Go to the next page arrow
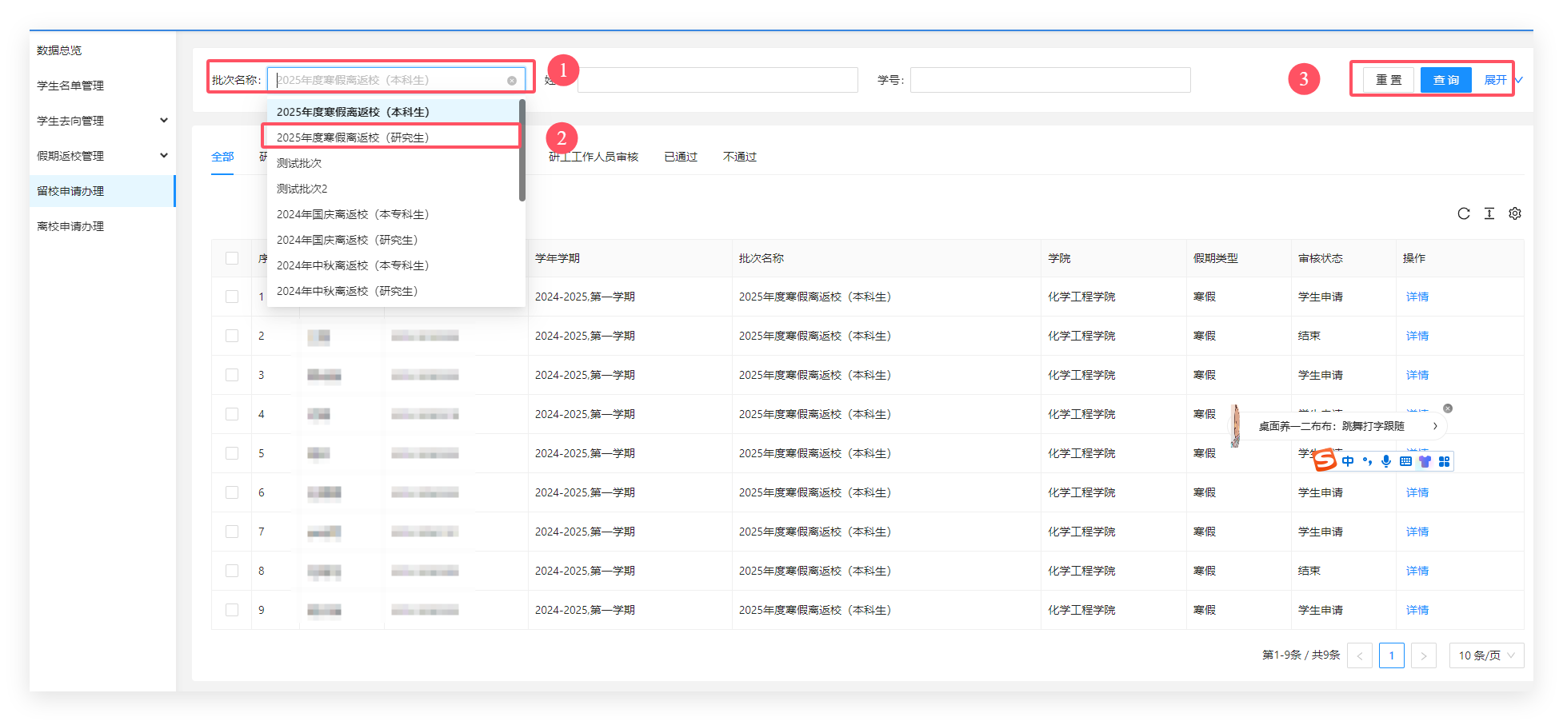The width and height of the screenshot is (1563, 721). pyautogui.click(x=1424, y=655)
